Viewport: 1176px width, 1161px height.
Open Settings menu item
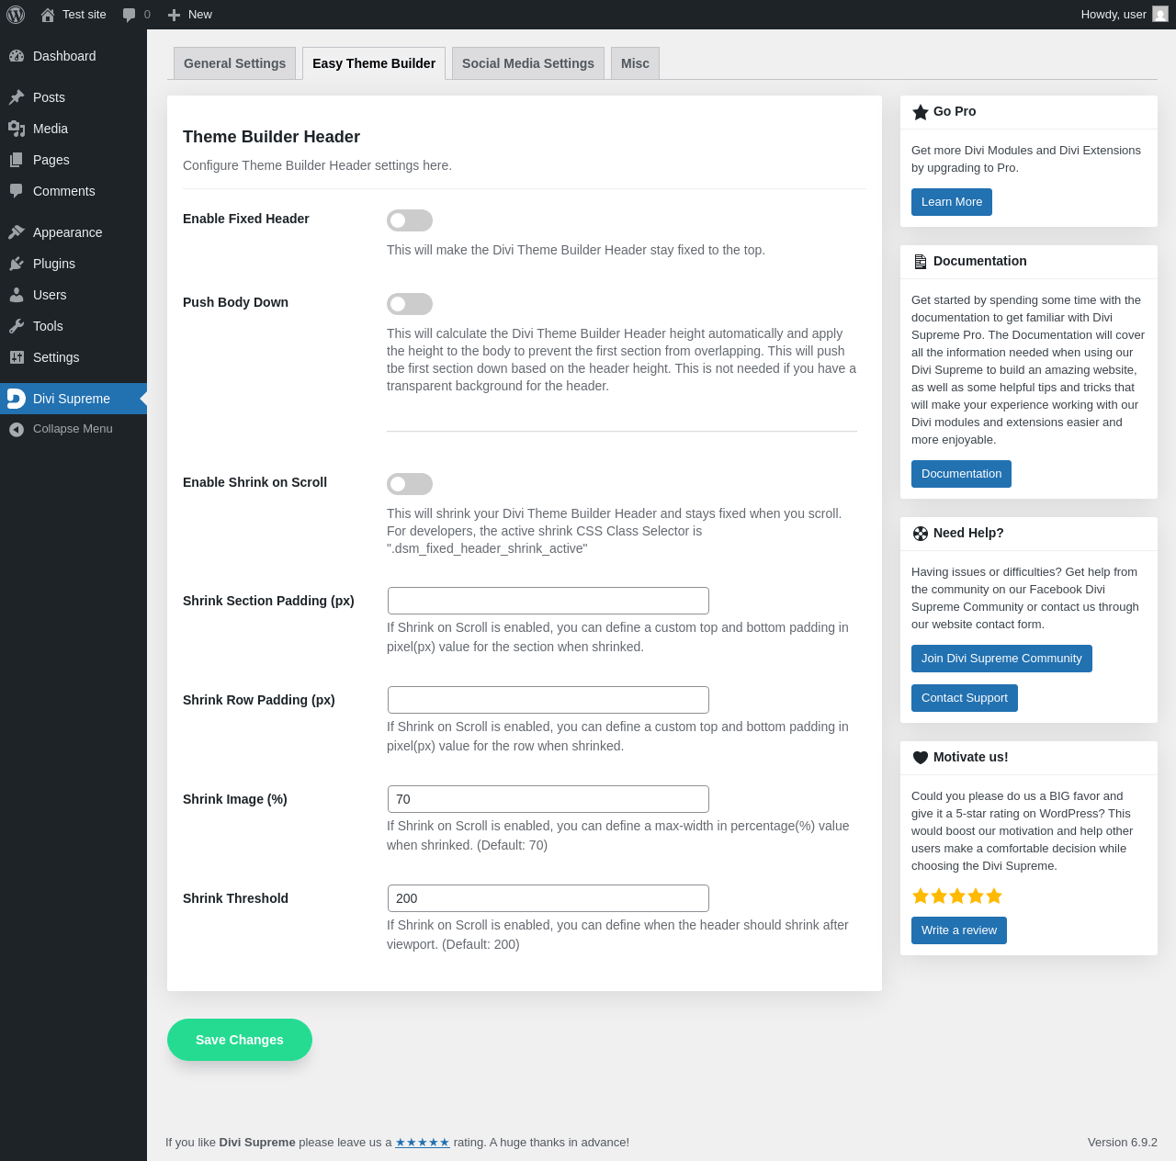point(73,357)
